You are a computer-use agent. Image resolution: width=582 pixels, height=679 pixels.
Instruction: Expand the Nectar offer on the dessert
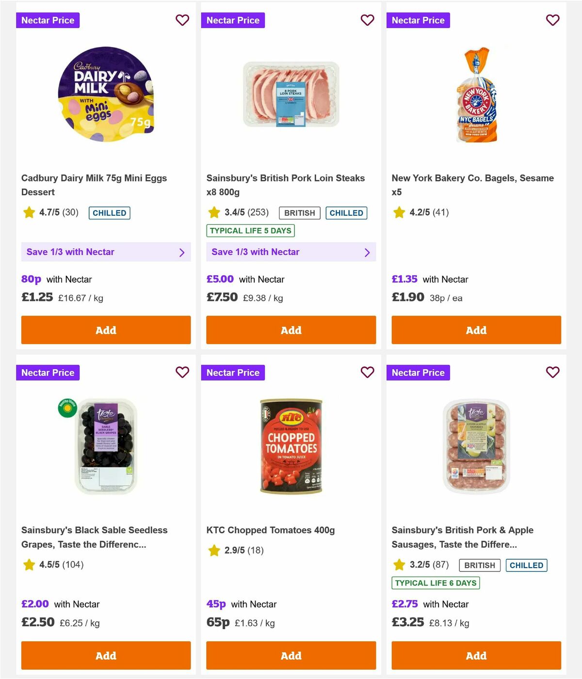point(106,252)
